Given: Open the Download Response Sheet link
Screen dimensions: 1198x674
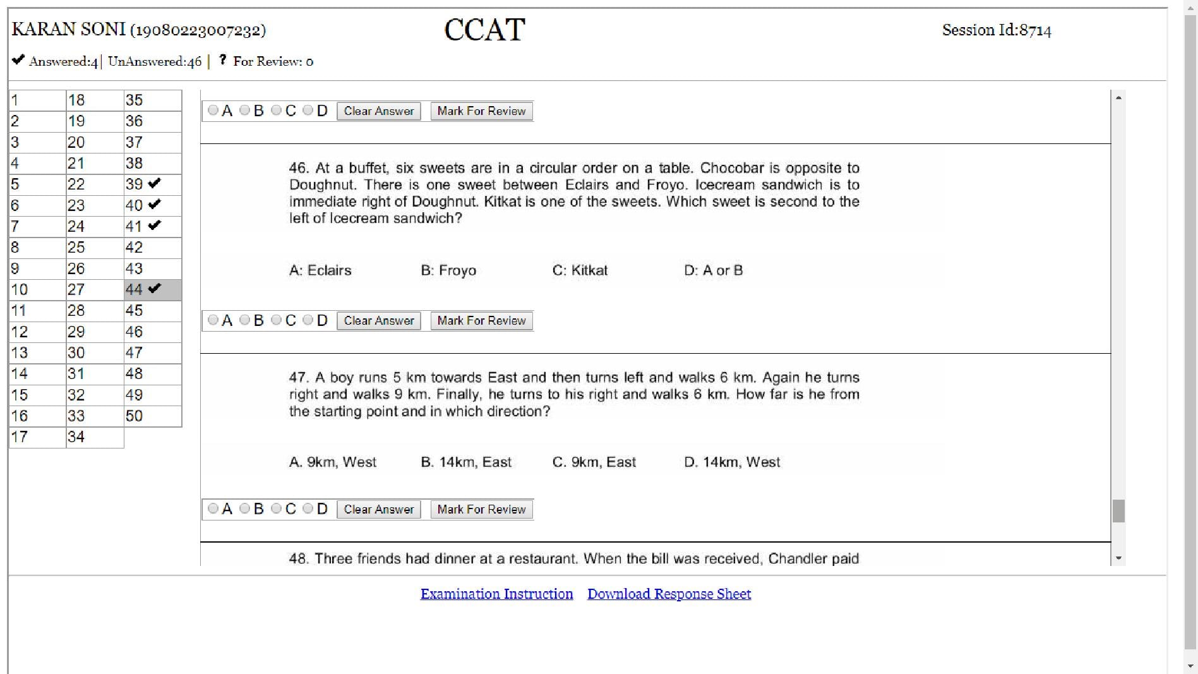Looking at the screenshot, I should [x=669, y=593].
